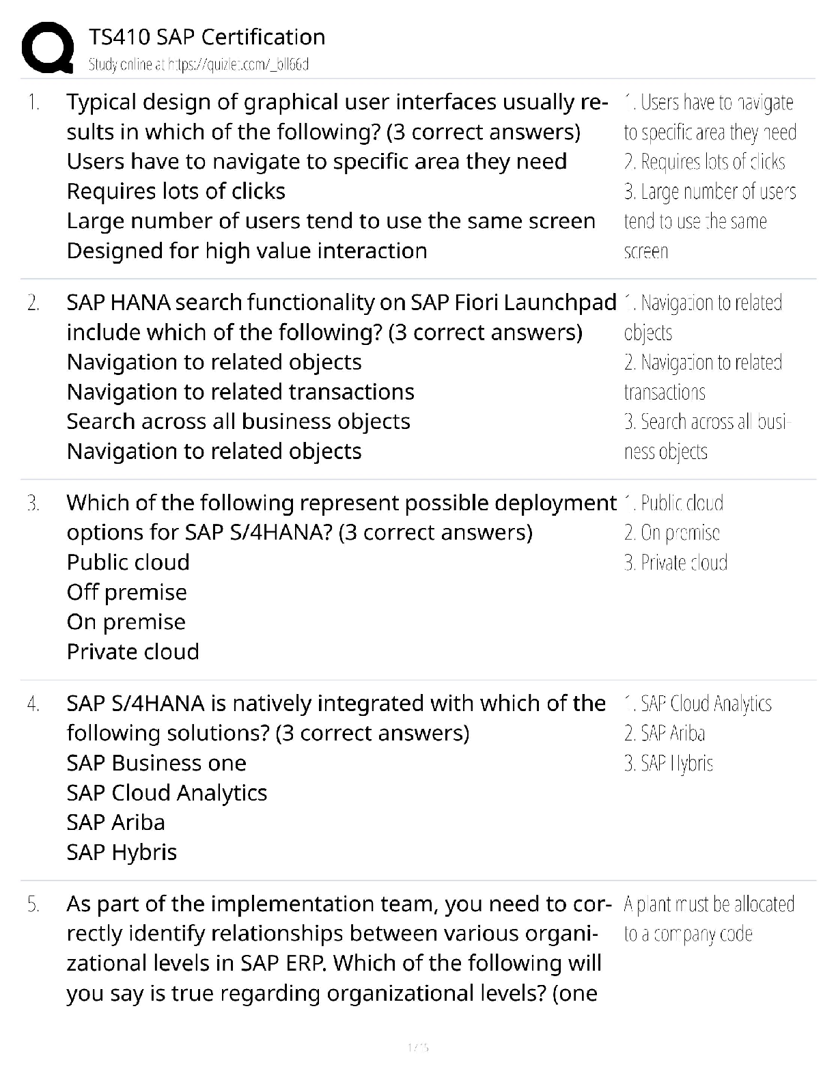
Task: Click question number 4 marker
Action: (33, 704)
